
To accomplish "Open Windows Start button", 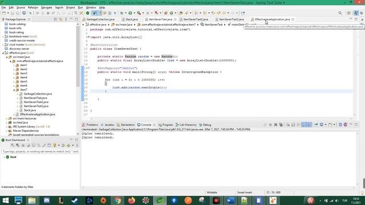I will click(x=6, y=200).
